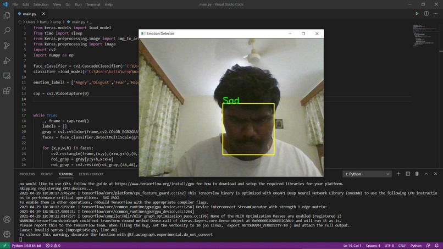Viewport: 443px width, 249px height.
Task: Click 'CRLF' end of line selector
Action: pyautogui.click(x=402, y=246)
